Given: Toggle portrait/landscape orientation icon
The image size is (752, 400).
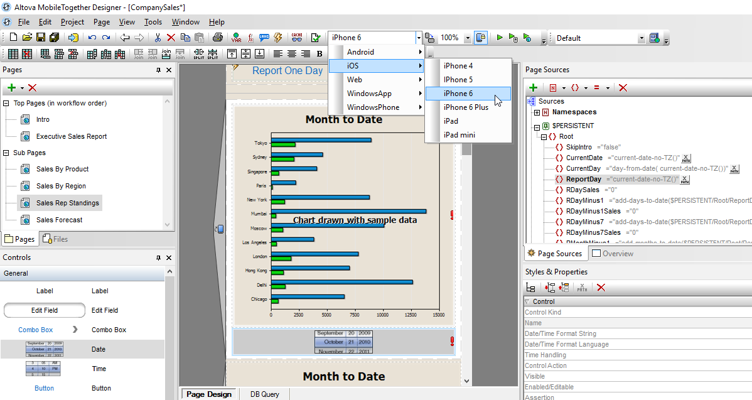Looking at the screenshot, I should click(x=430, y=38).
